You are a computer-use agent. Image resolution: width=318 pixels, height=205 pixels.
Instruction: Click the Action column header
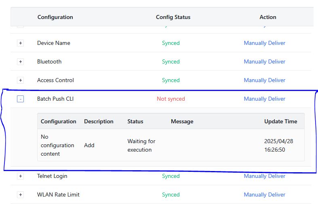point(268,17)
